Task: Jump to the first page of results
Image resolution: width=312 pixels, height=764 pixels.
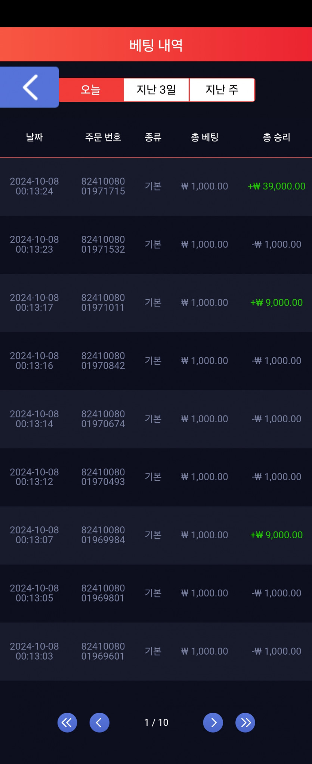Action: (x=67, y=722)
